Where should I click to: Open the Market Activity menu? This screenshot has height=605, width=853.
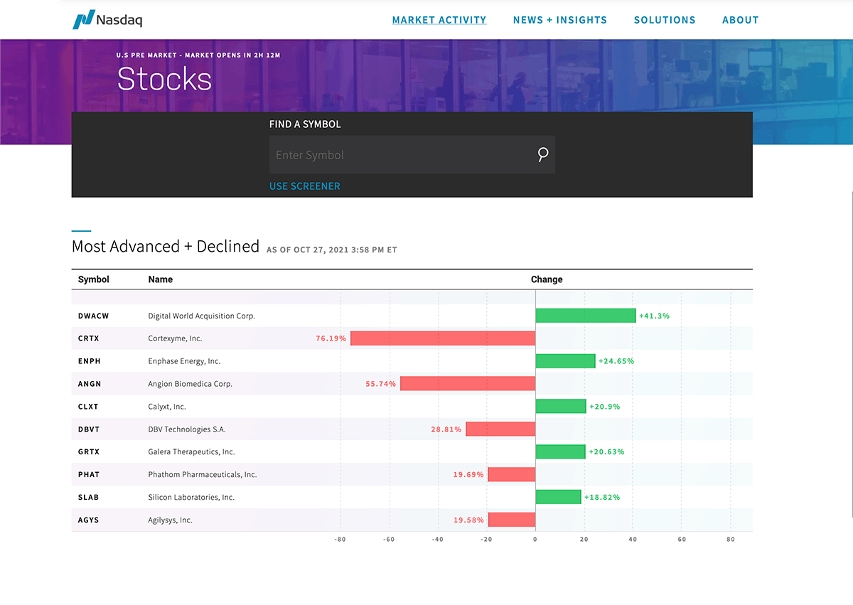pyautogui.click(x=439, y=20)
